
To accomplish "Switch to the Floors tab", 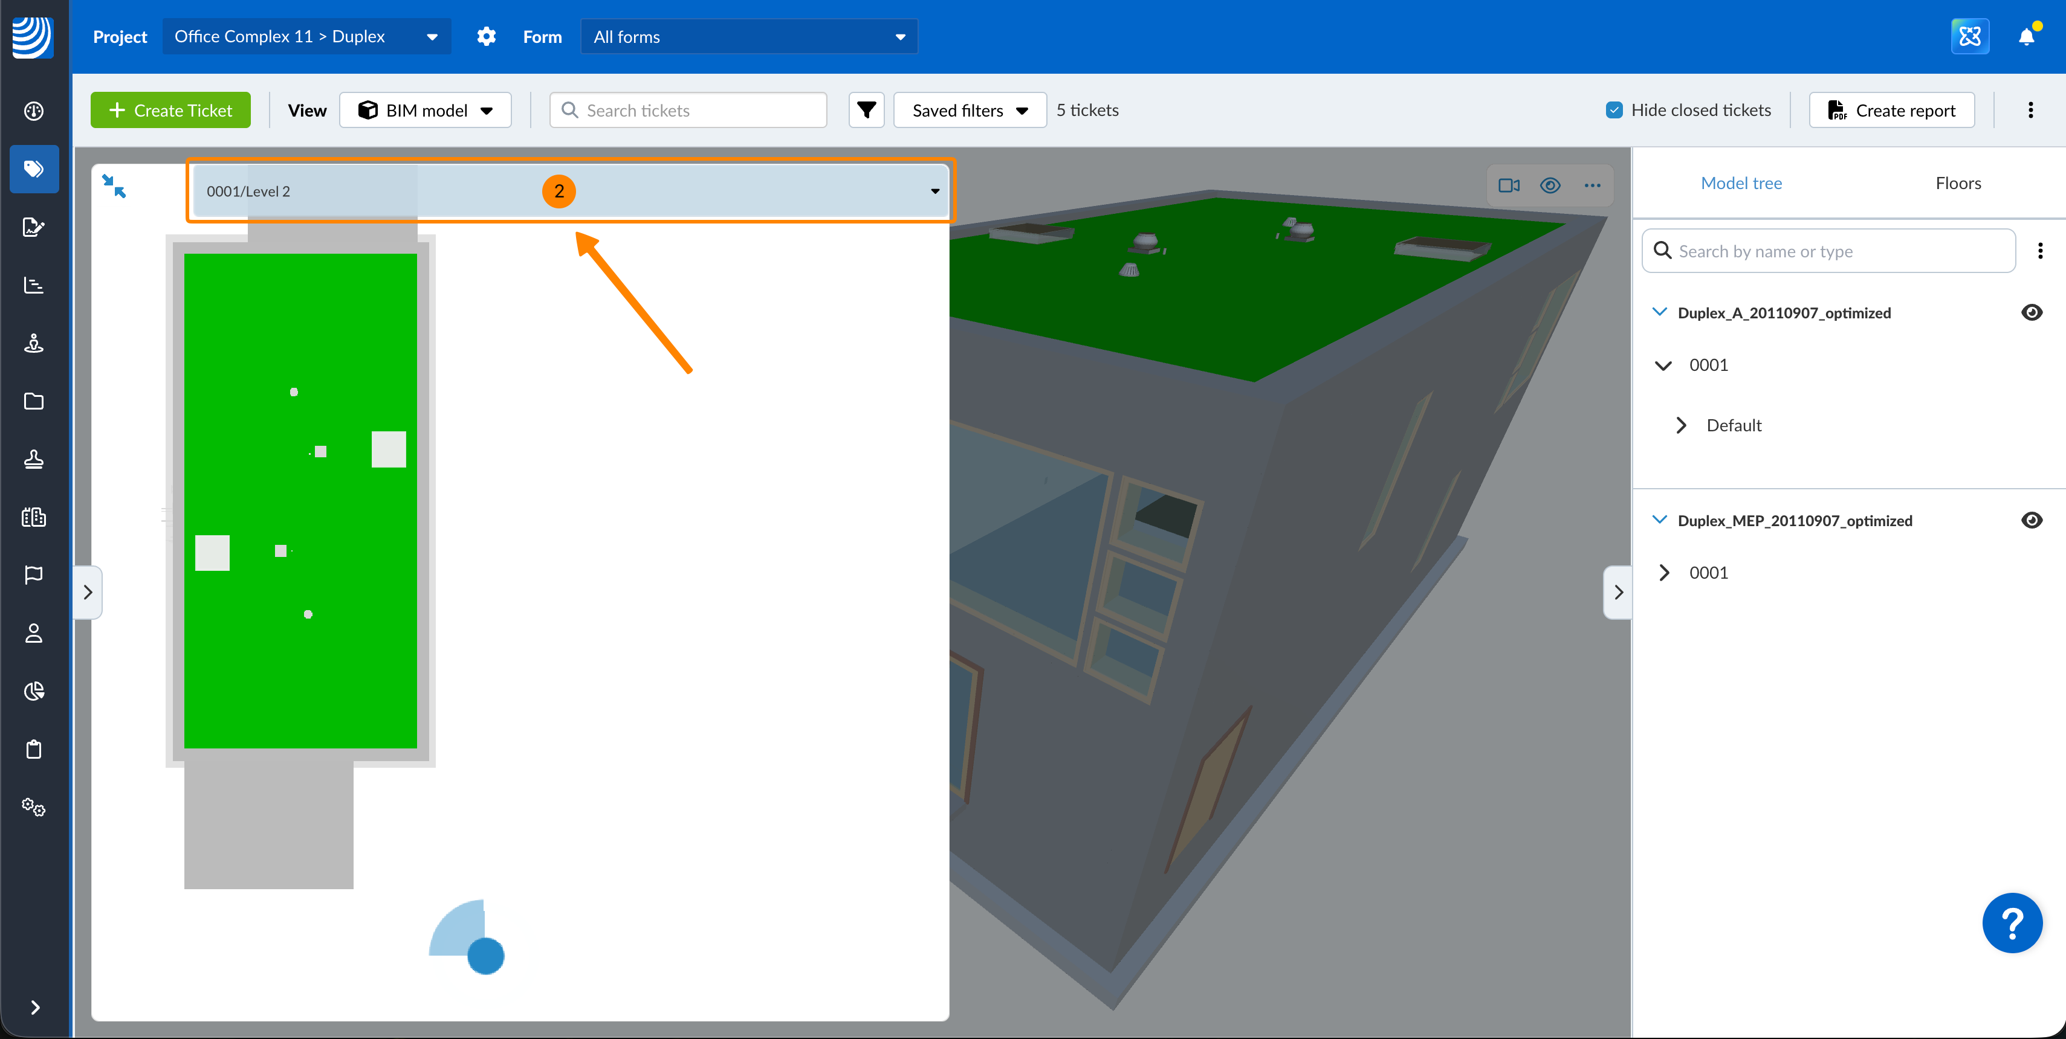I will pyautogui.click(x=1958, y=183).
